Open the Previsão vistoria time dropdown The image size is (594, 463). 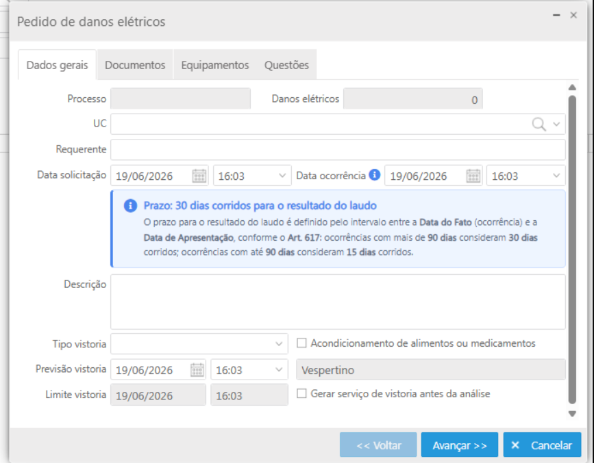click(279, 369)
